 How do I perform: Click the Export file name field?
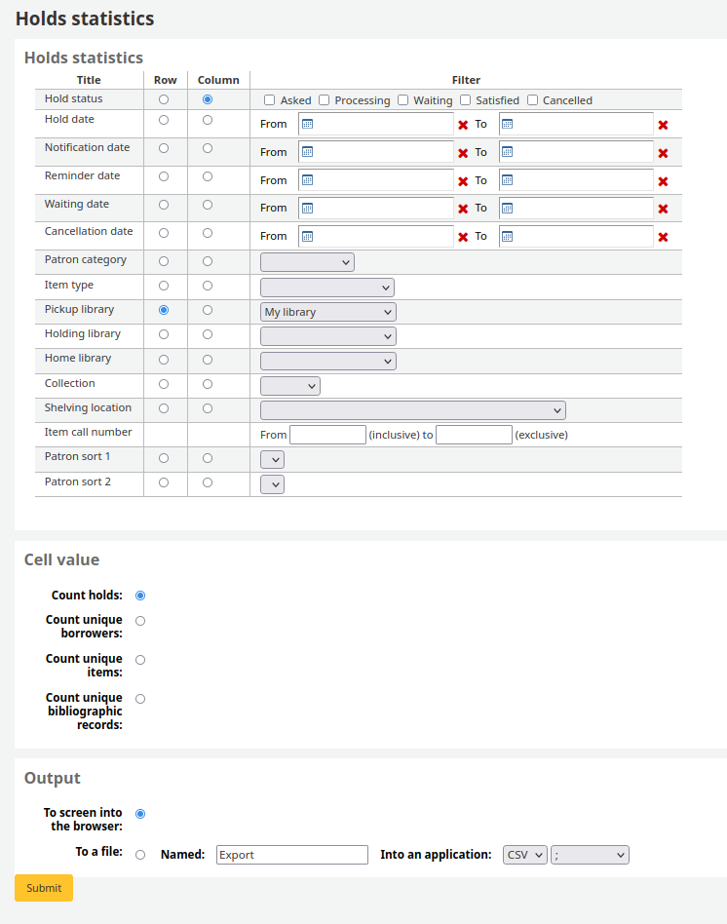[291, 855]
